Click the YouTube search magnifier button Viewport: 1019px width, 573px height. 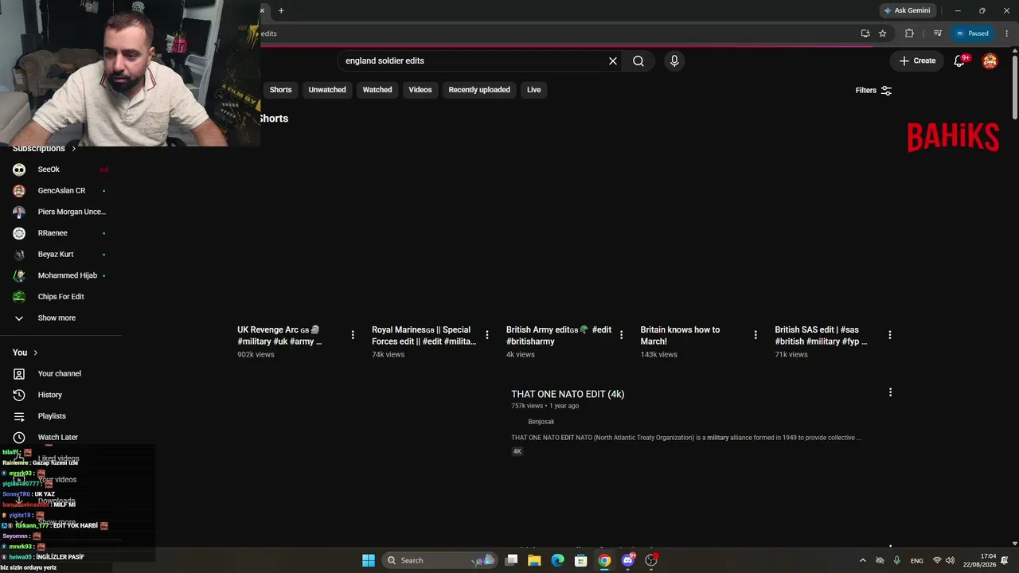click(x=638, y=60)
